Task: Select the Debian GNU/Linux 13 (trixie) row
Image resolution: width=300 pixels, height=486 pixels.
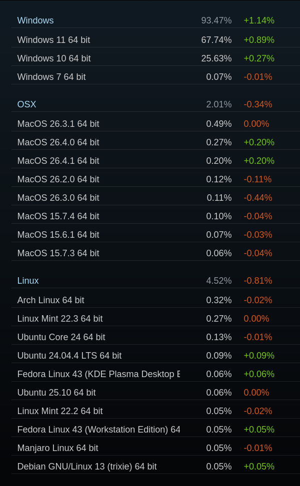Action: click(x=155, y=467)
